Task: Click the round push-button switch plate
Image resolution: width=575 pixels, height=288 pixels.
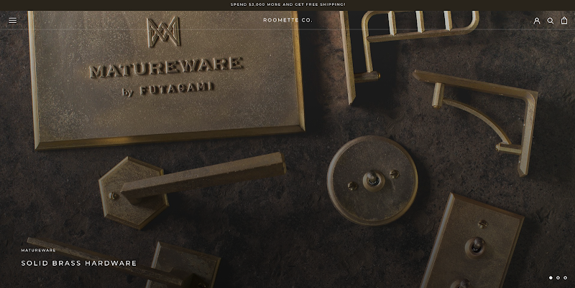Action: click(372, 181)
